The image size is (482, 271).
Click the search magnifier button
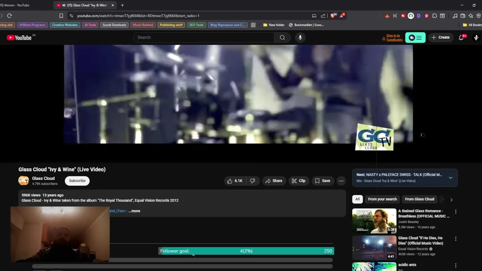click(282, 37)
